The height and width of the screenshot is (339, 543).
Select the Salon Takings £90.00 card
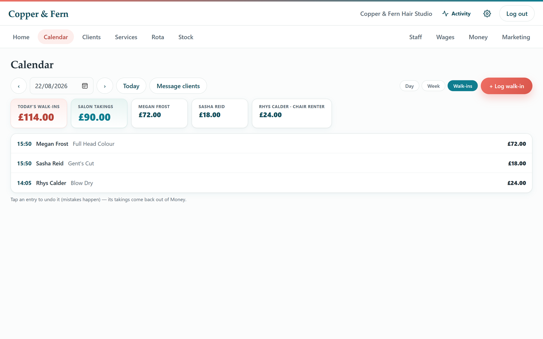(99, 113)
